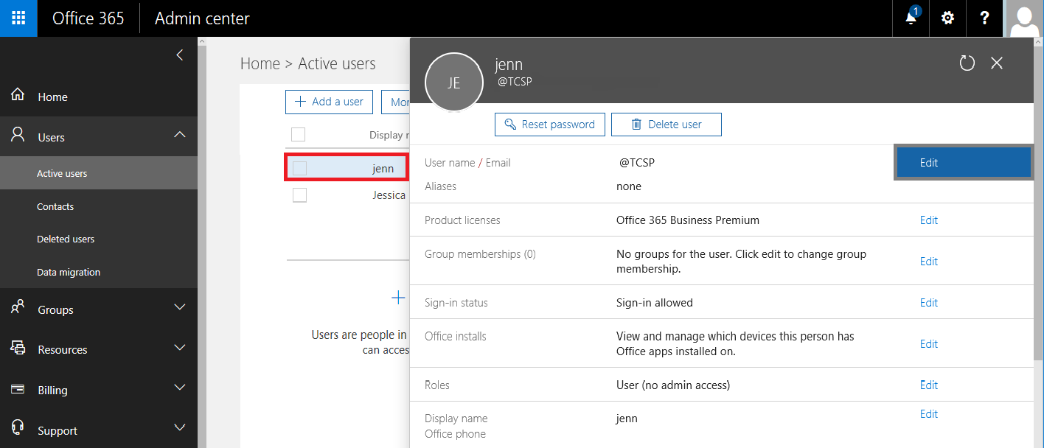Click the Home icon in sidebar
The width and height of the screenshot is (1044, 448).
18,96
